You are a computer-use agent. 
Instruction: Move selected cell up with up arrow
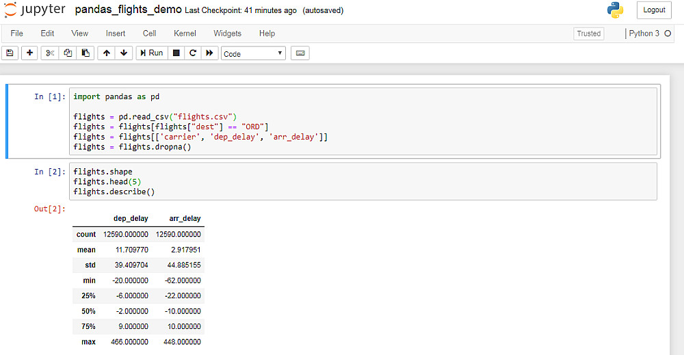[x=107, y=53]
